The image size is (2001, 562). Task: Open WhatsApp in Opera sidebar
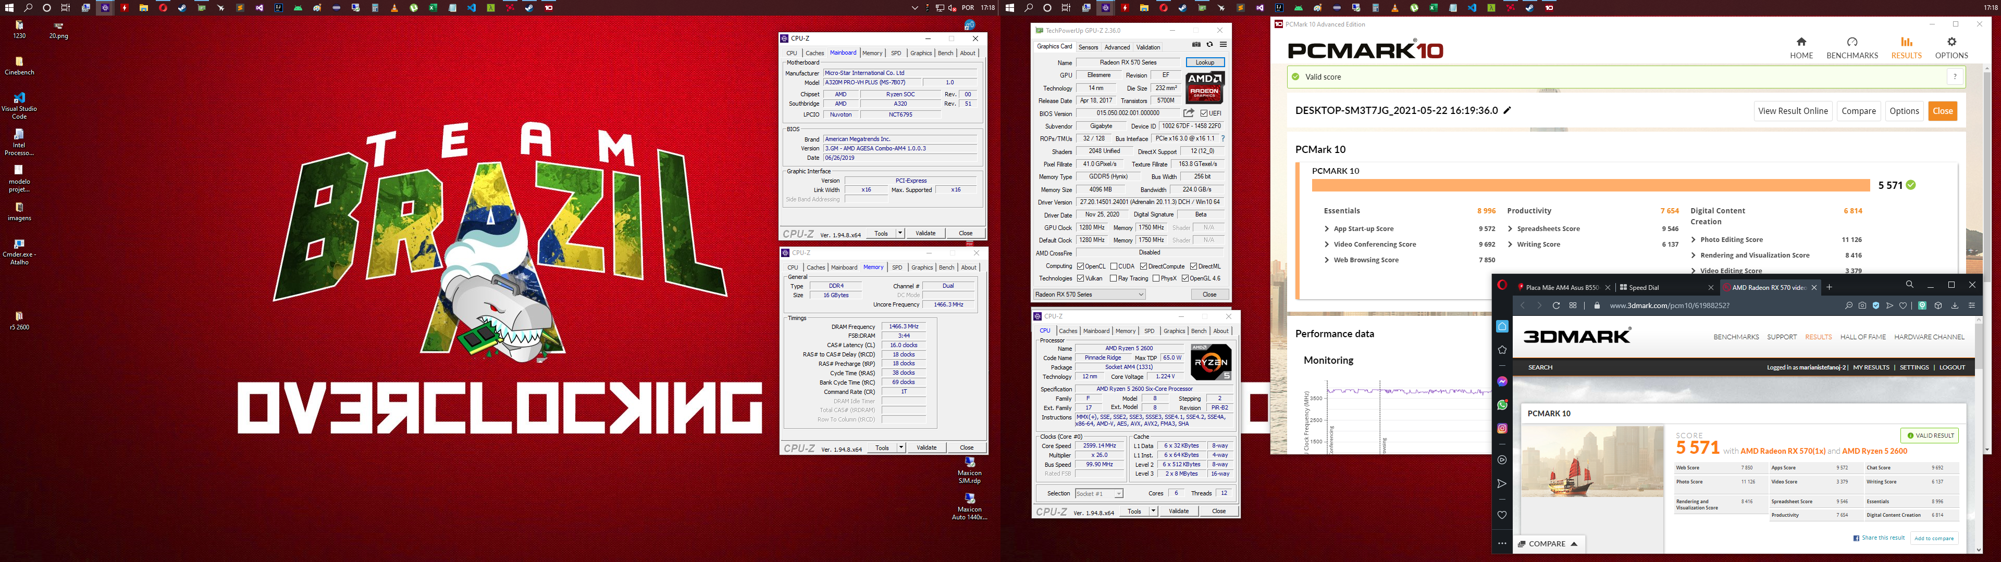point(1502,404)
